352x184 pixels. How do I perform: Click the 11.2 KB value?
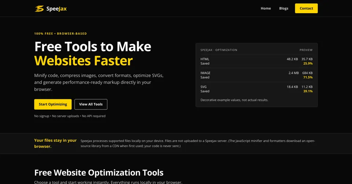coord(307,87)
